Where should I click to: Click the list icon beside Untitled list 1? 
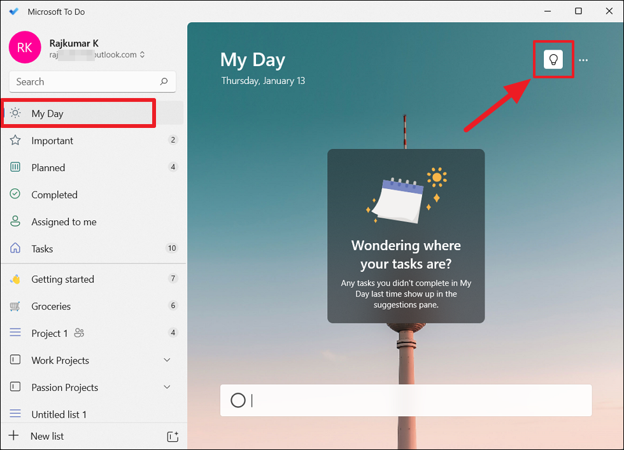(x=15, y=414)
